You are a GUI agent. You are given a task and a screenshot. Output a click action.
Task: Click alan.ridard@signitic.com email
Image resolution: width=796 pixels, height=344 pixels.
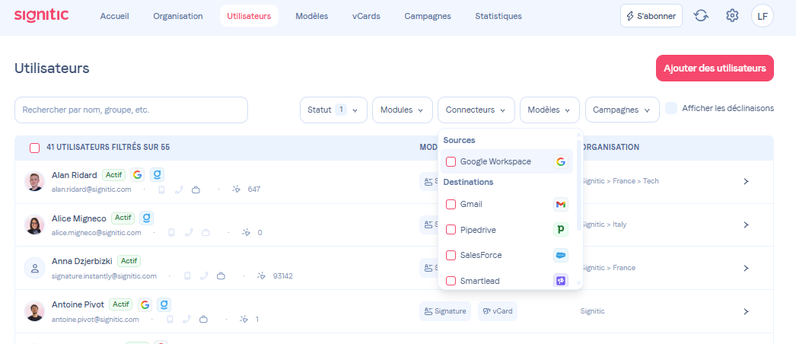(91, 190)
